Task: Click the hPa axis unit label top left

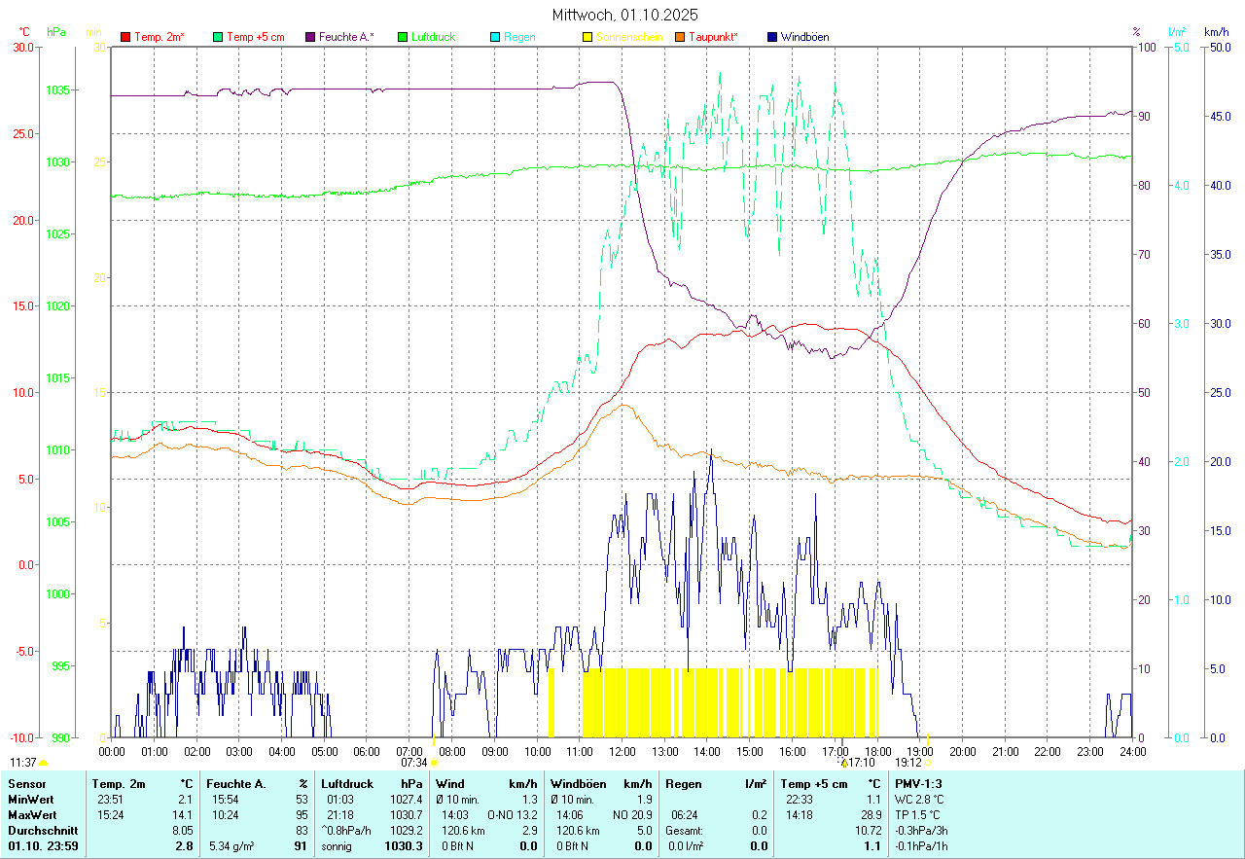Action: [x=56, y=32]
